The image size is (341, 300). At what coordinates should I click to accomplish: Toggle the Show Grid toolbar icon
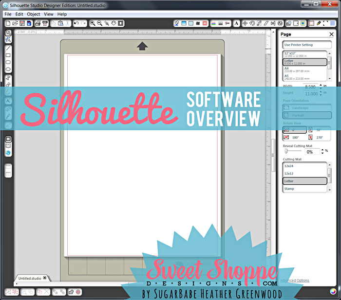[x=333, y=23]
